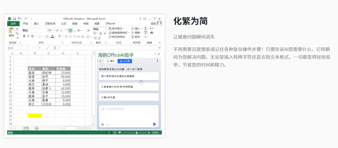Click the Cut scissors icon
This screenshot has height=148, width=338.
(17, 29)
